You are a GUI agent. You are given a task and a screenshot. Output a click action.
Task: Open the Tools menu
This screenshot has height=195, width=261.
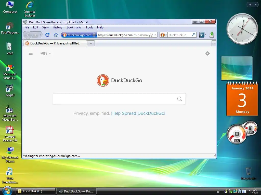(x=89, y=27)
